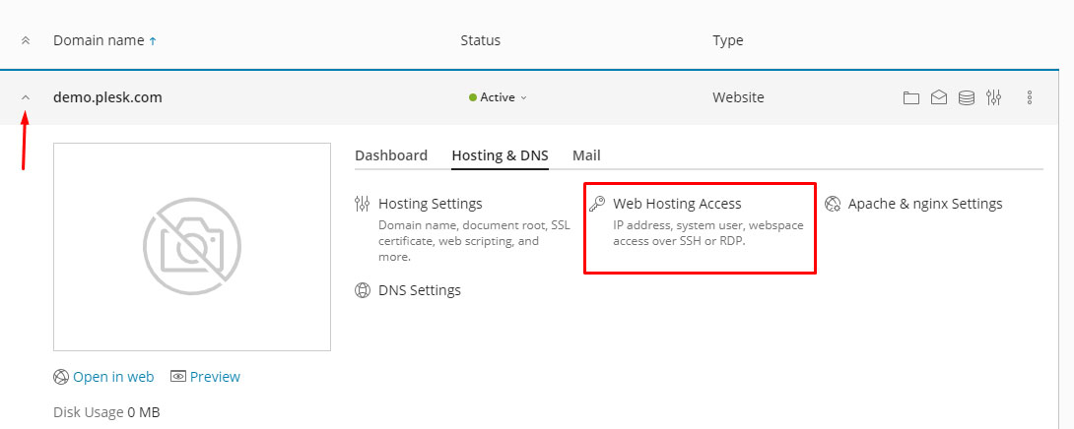Screen dimensions: 1074x429
Task: Click the Website type cell
Action: (738, 97)
